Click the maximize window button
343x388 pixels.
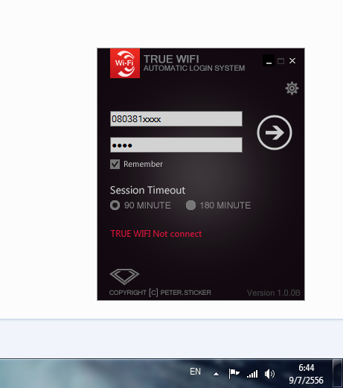[x=281, y=61]
